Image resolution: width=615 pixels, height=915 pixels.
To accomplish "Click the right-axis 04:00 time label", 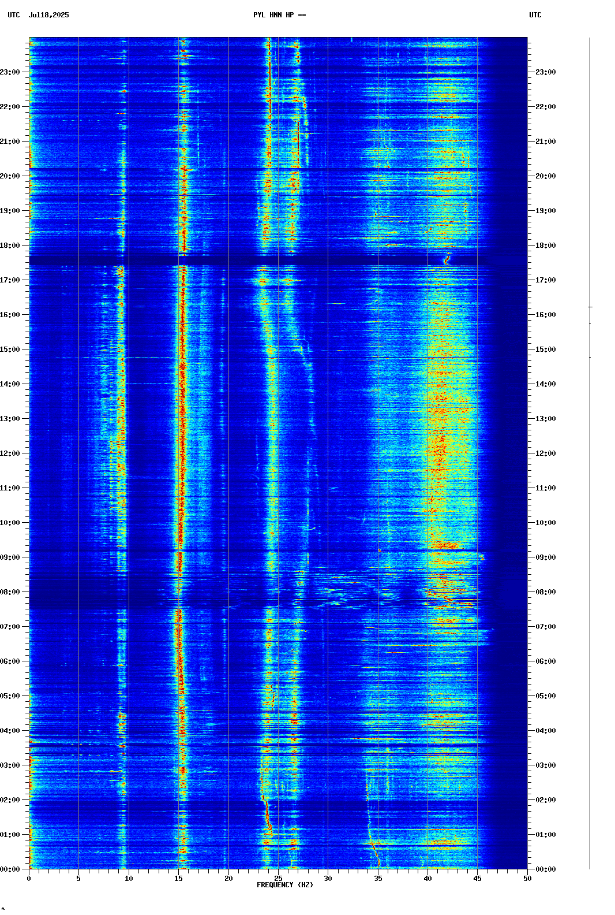I will (546, 731).
